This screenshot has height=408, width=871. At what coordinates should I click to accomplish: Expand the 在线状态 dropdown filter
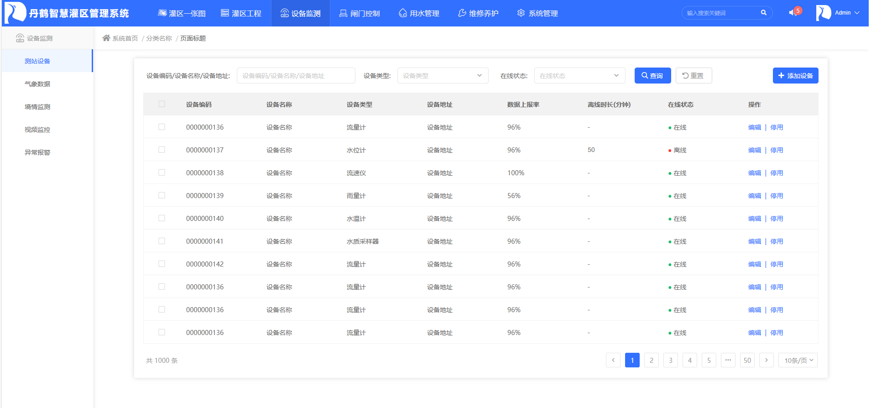point(580,75)
